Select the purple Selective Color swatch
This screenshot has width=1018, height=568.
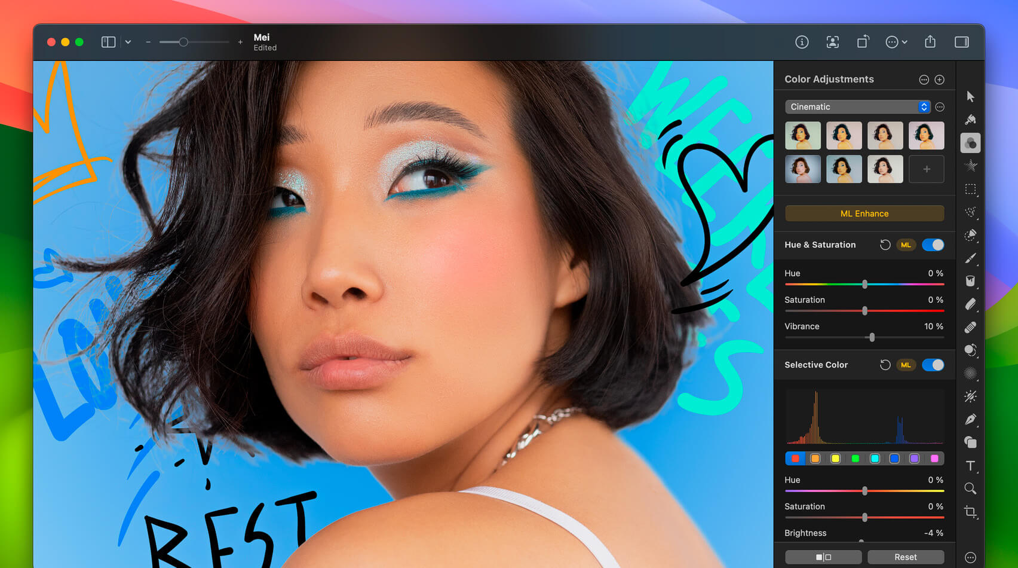click(x=914, y=459)
